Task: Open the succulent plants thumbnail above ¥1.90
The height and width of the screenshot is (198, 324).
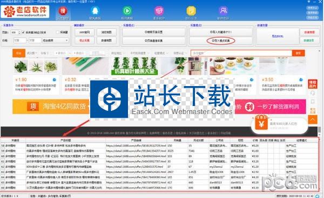Action: click(x=36, y=66)
